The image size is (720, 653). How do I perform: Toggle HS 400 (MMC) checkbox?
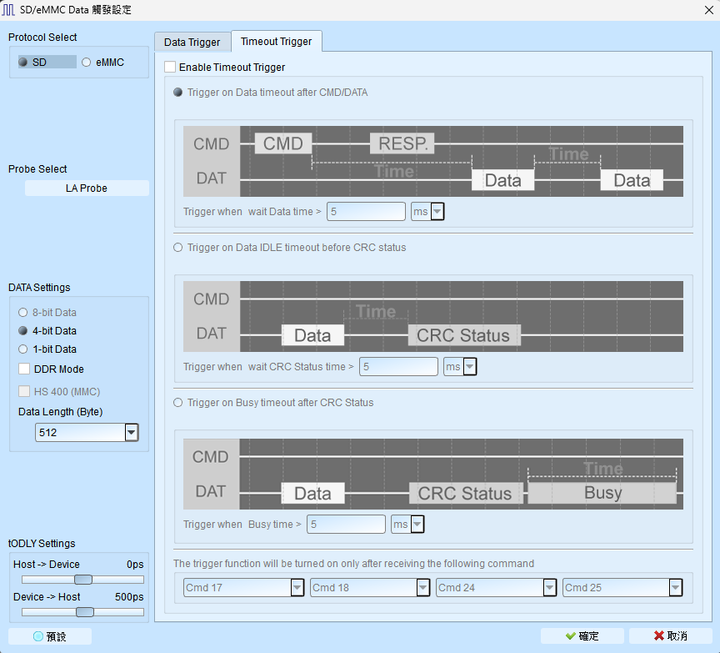(x=24, y=391)
